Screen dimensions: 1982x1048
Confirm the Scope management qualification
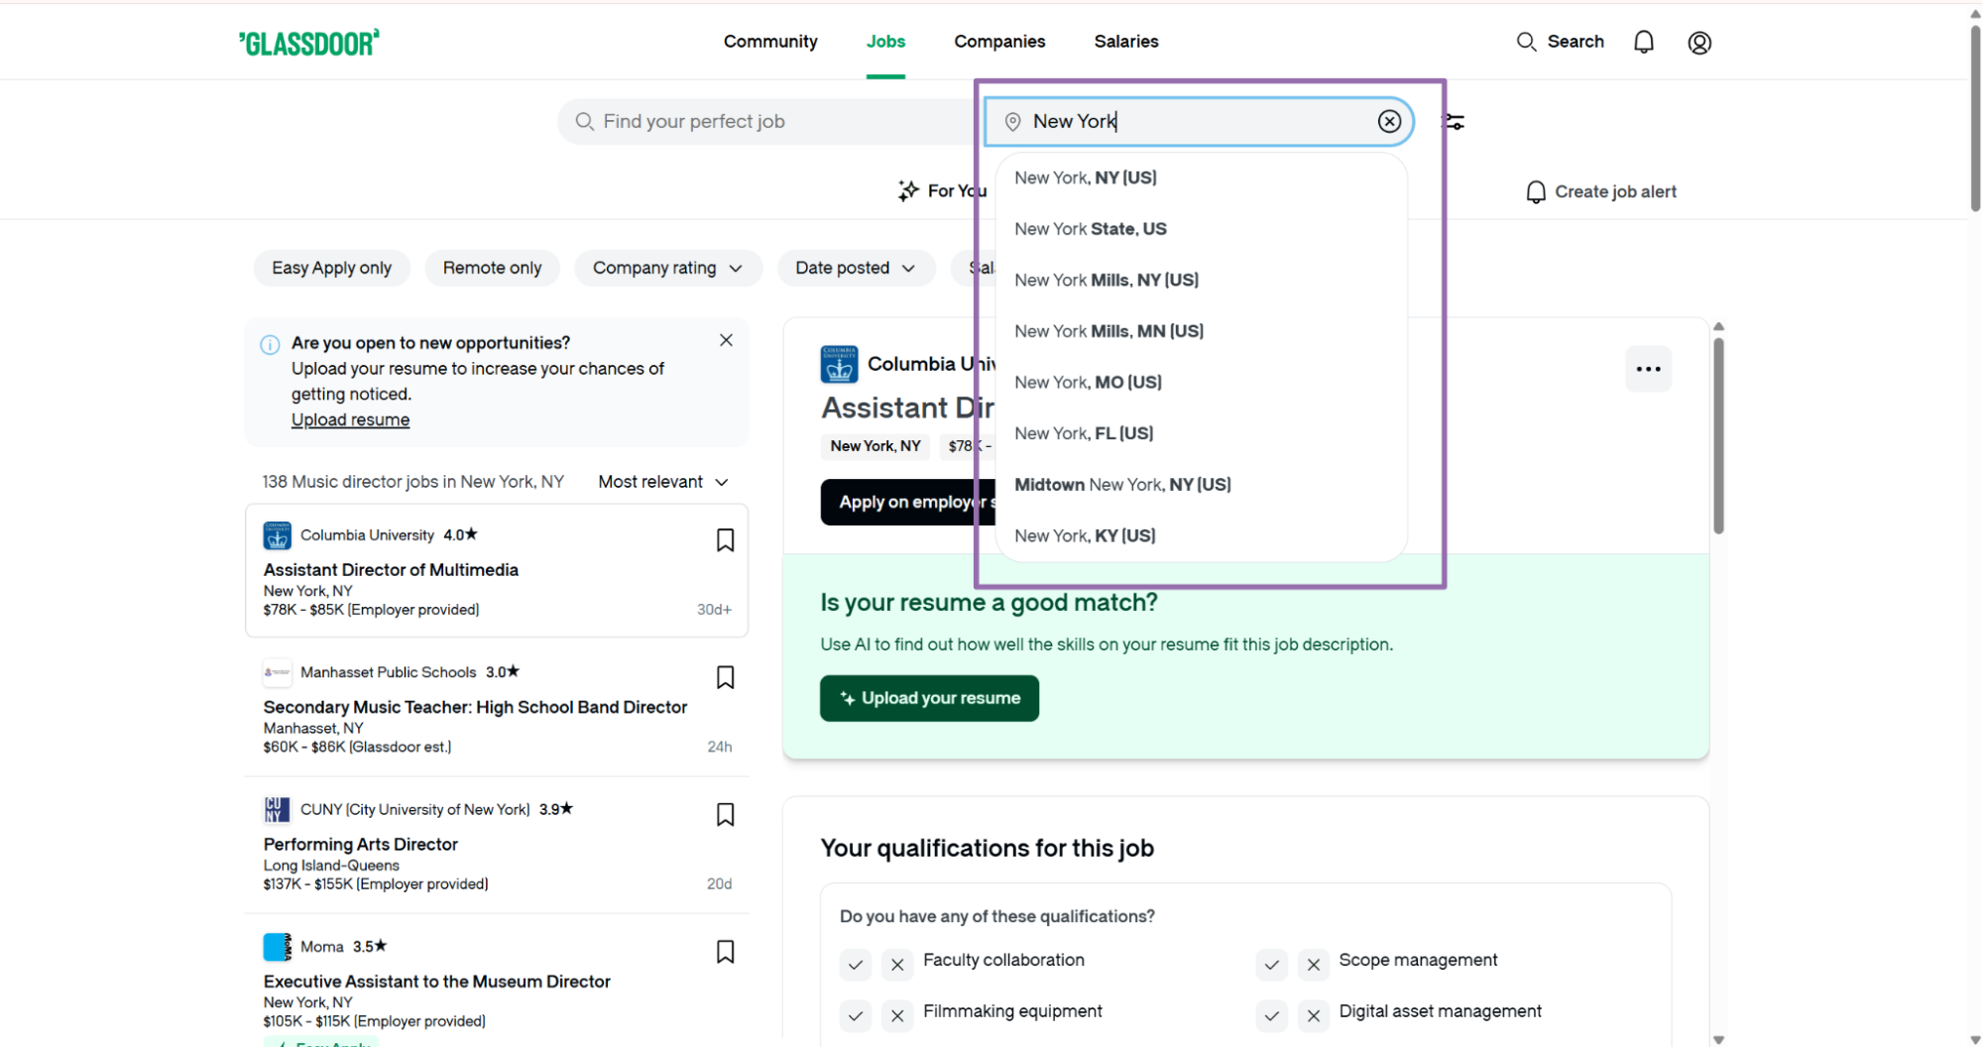(x=1272, y=964)
